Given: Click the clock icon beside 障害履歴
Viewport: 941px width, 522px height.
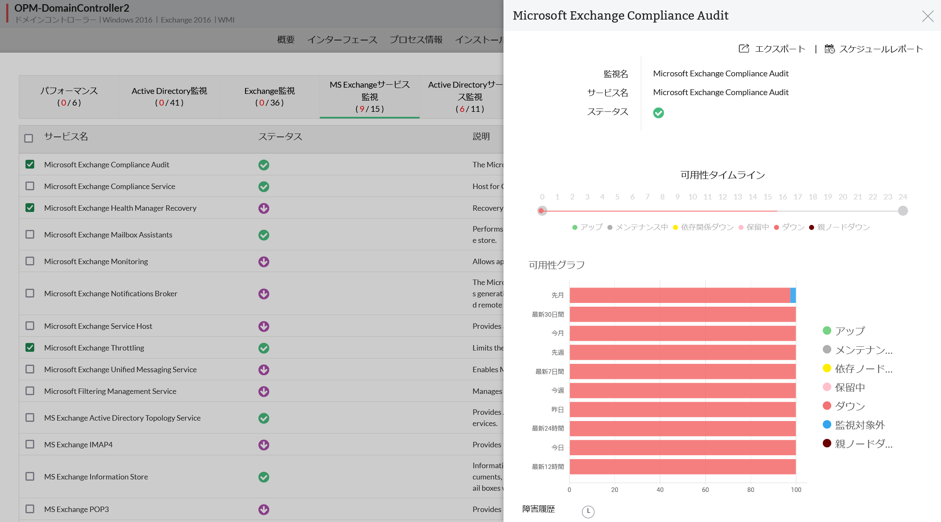Looking at the screenshot, I should point(588,511).
